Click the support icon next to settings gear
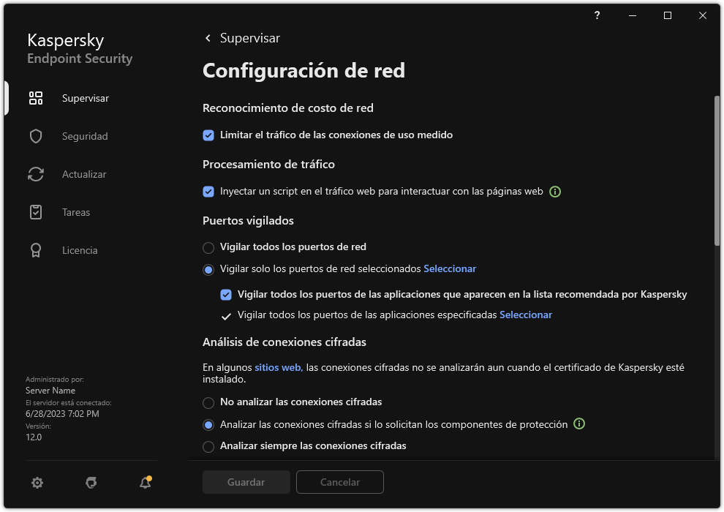This screenshot has width=724, height=512. pyautogui.click(x=91, y=483)
